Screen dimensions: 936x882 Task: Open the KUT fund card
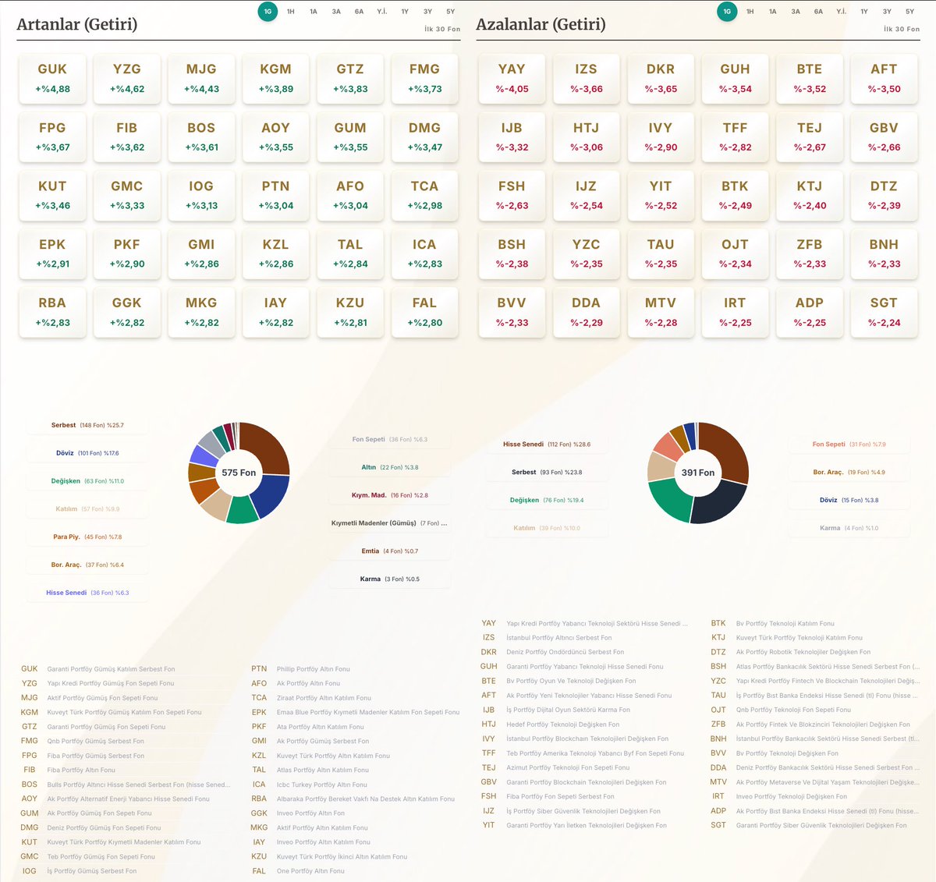click(x=52, y=195)
